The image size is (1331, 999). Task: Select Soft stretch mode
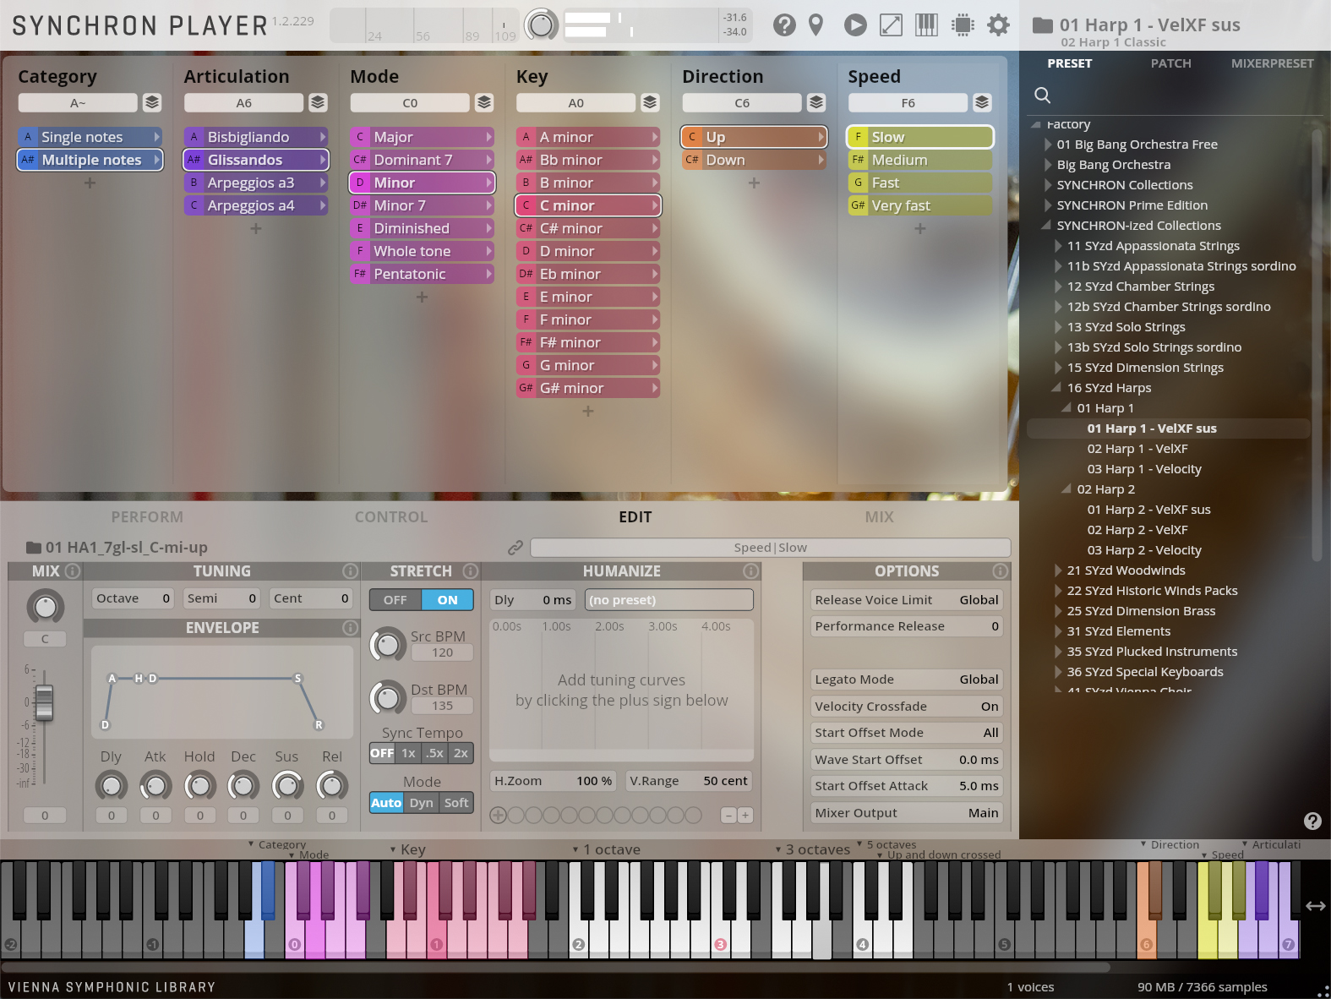pyautogui.click(x=456, y=803)
